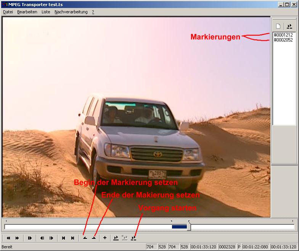Select marker #0002052 in the list
This screenshot has height=251, width=299.
coord(283,40)
